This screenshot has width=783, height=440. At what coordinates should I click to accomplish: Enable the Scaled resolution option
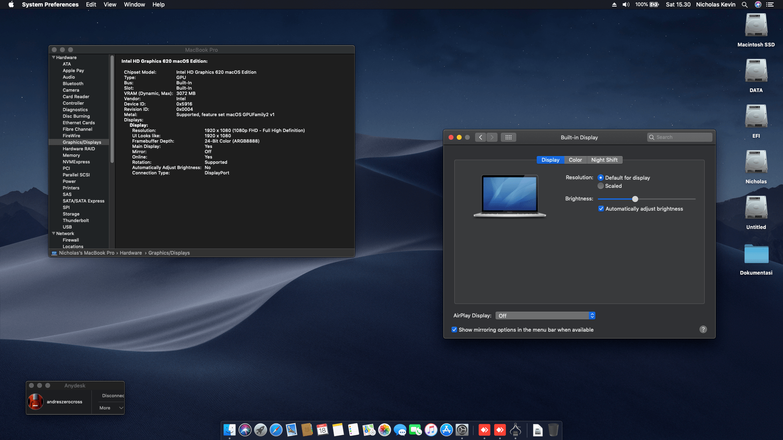coord(601,186)
